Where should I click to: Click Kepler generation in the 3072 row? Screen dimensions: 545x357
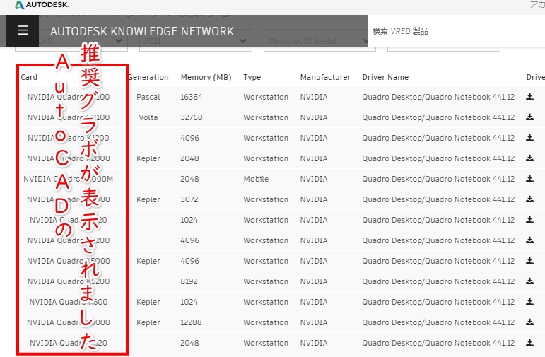tap(148, 199)
